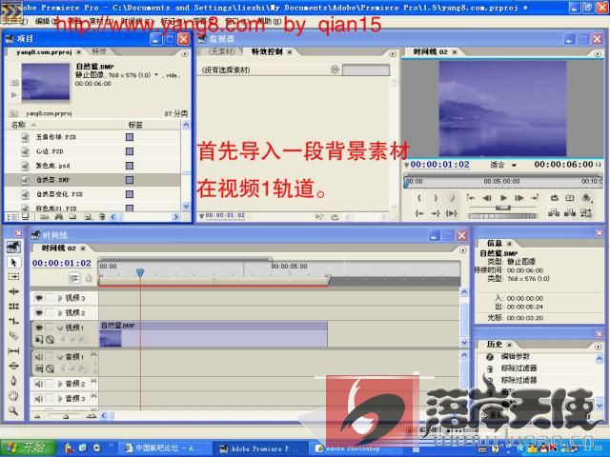This screenshot has height=457, width=610.
Task: Mute track 音频3 speaker icon
Action: 39,398
